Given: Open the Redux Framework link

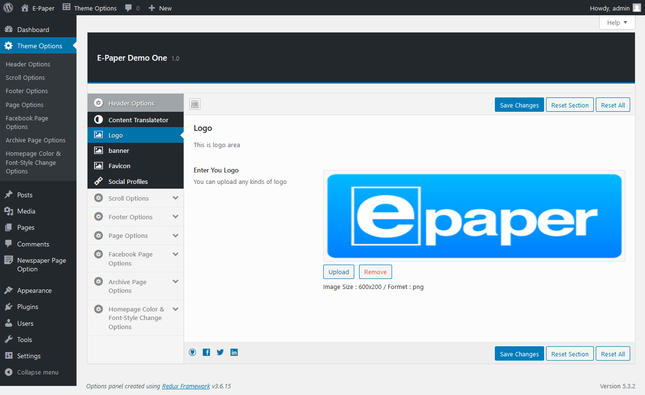Looking at the screenshot, I should (x=186, y=386).
